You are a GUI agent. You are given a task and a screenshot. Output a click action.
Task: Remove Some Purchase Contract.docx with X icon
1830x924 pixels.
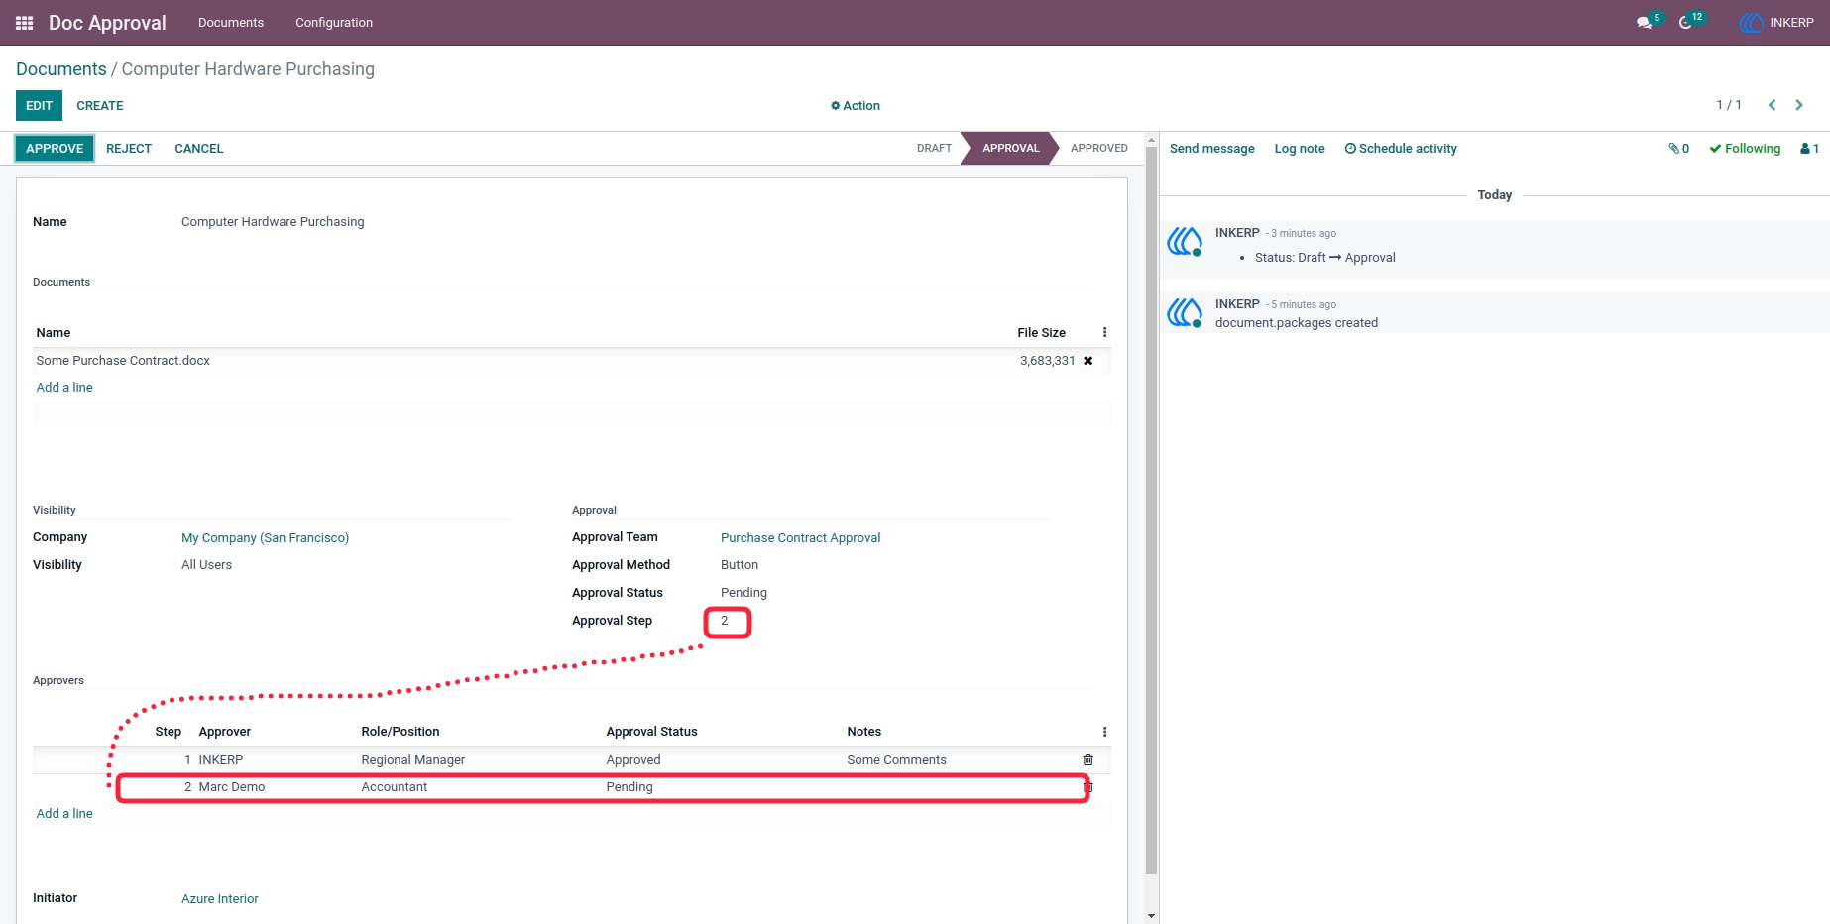click(1088, 361)
